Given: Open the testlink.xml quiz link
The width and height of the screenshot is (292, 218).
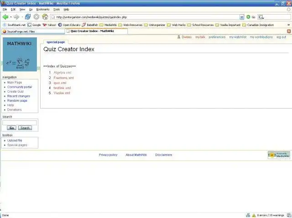Looking at the screenshot, I should point(62,88).
